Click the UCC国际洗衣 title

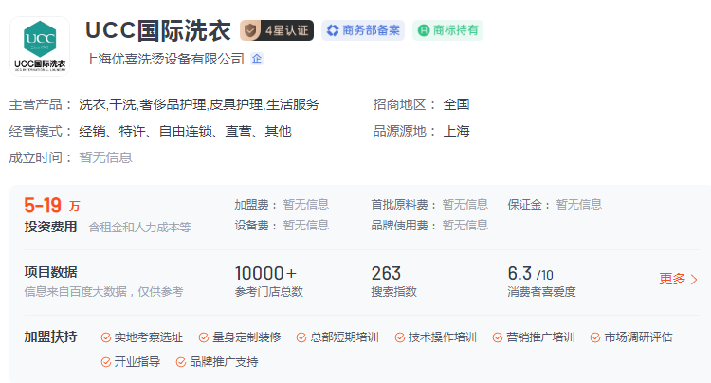pyautogui.click(x=157, y=30)
